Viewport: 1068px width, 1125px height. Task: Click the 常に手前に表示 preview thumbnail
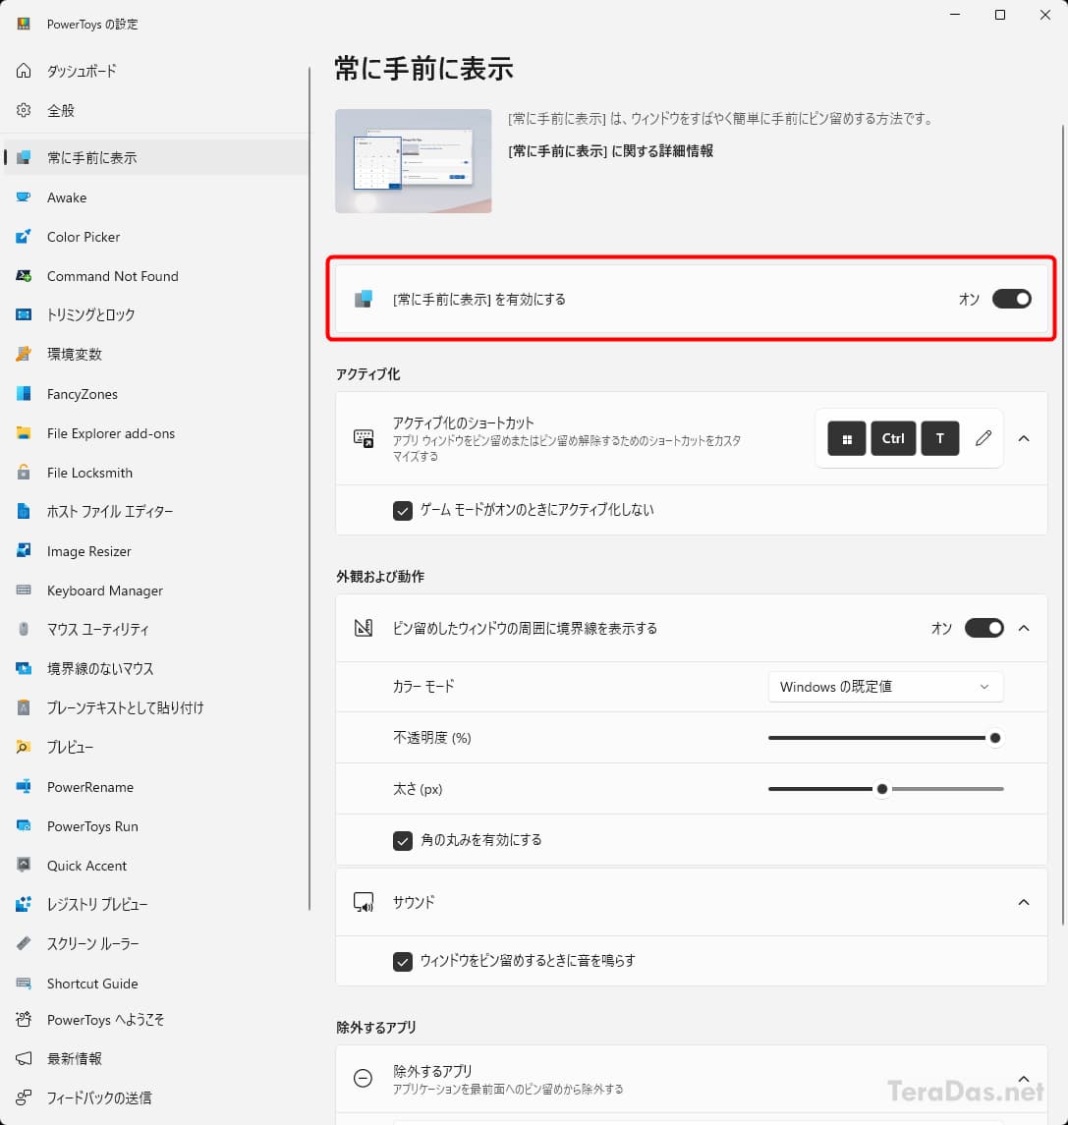[x=413, y=161]
